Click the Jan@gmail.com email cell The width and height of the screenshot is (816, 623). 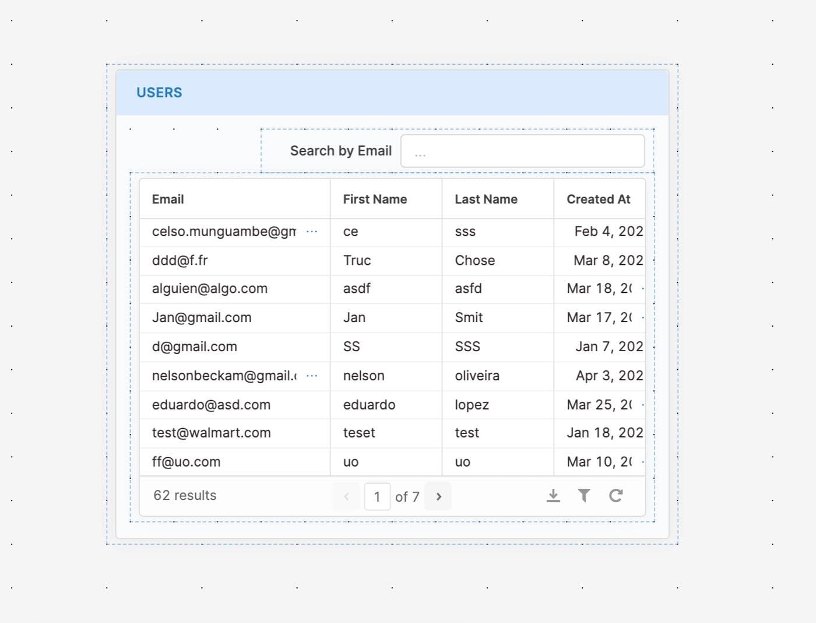coord(202,318)
